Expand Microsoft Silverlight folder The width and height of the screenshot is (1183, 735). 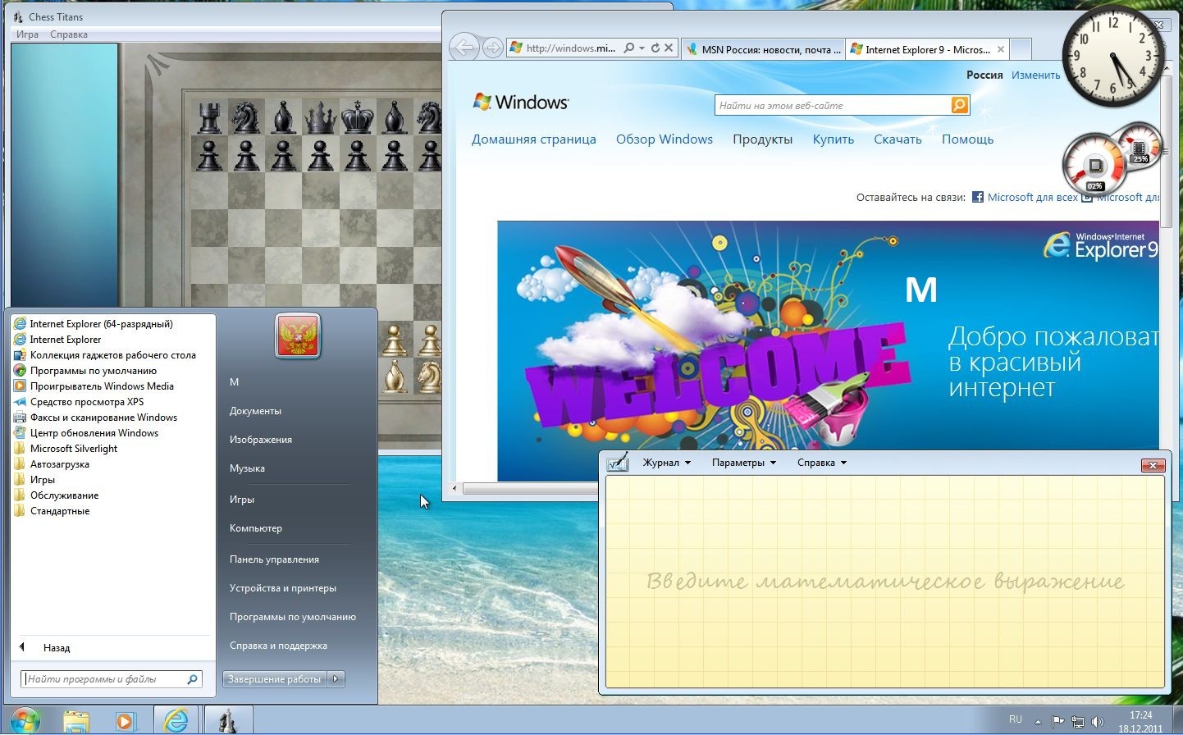point(66,449)
